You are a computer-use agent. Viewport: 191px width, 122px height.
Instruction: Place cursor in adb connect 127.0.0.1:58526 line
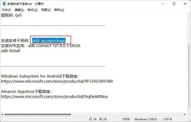(54, 46)
